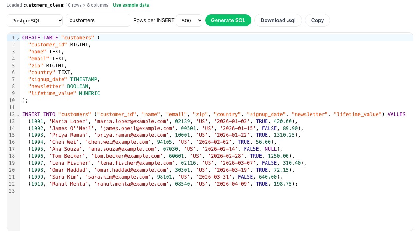This screenshot has height=232, width=420.
Task: Focus the table name field containing customers
Action: point(98,20)
